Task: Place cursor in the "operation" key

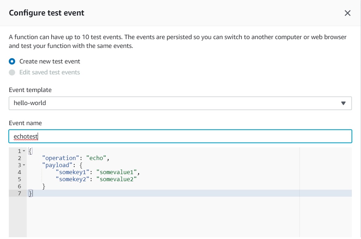Action: 59,158
